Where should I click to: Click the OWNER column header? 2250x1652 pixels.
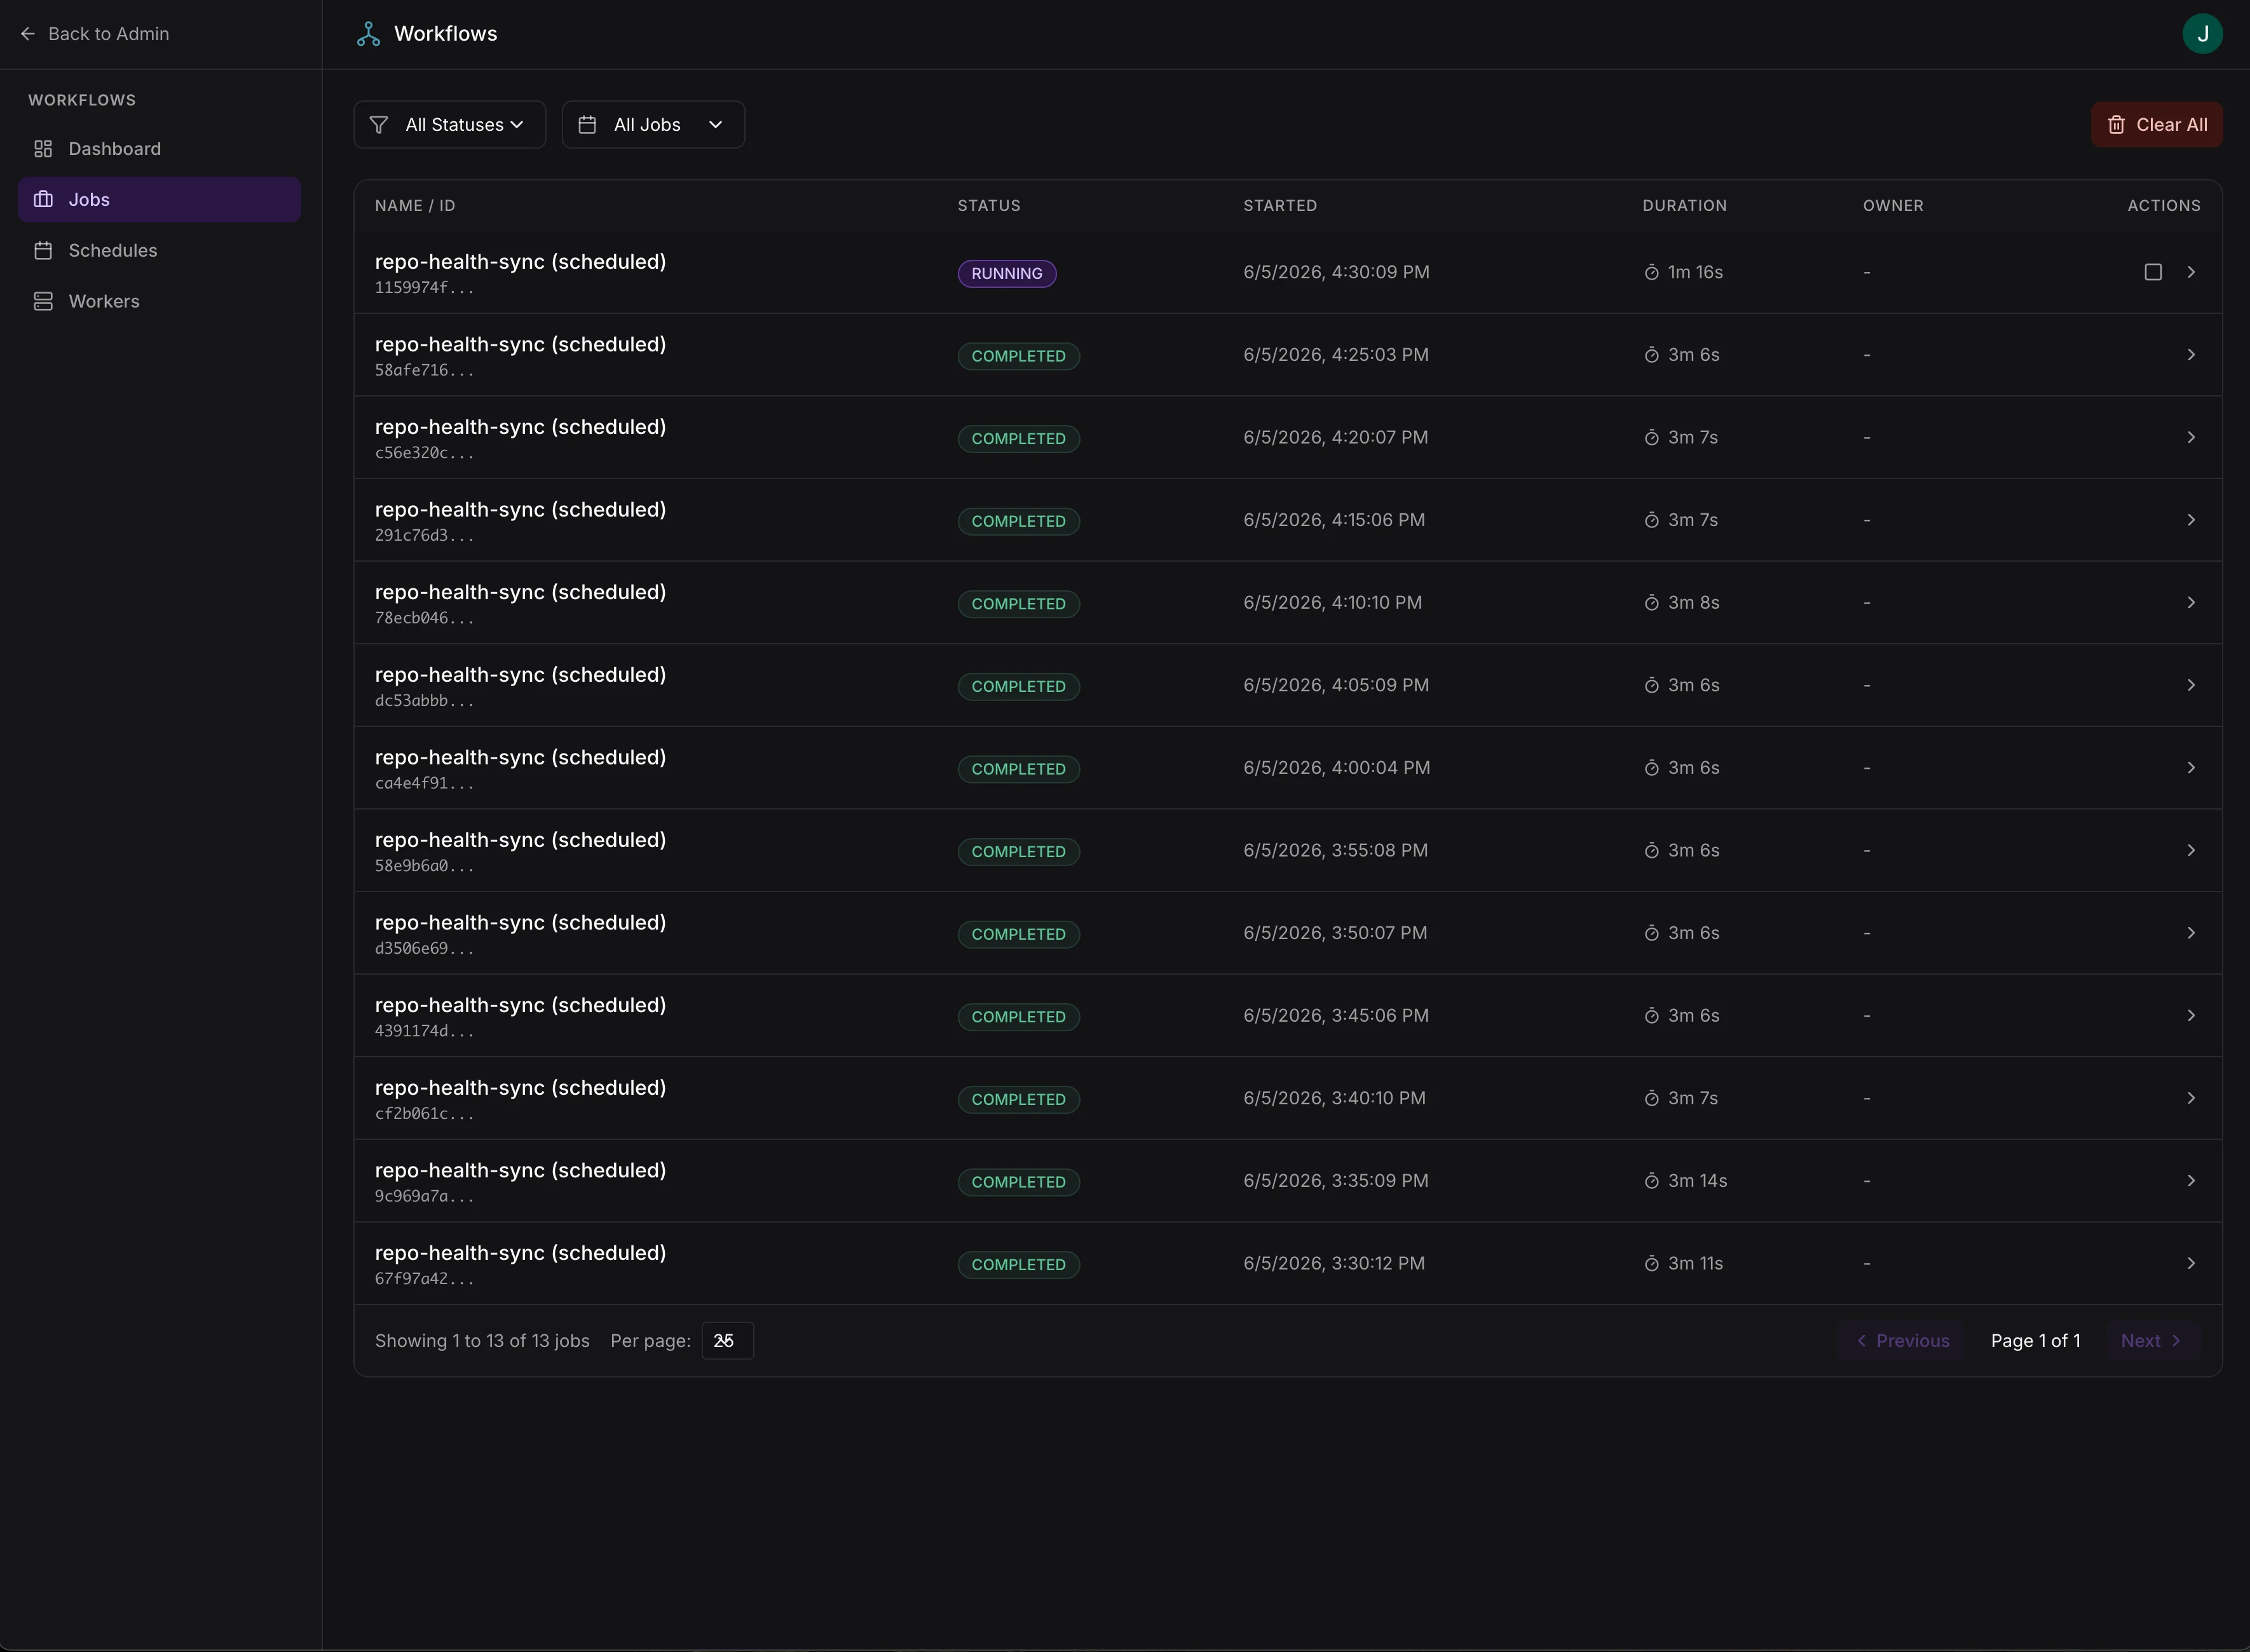tap(1893, 206)
